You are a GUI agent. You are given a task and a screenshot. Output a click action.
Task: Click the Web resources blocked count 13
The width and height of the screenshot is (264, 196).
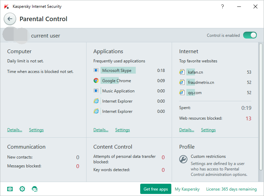pos(248,119)
